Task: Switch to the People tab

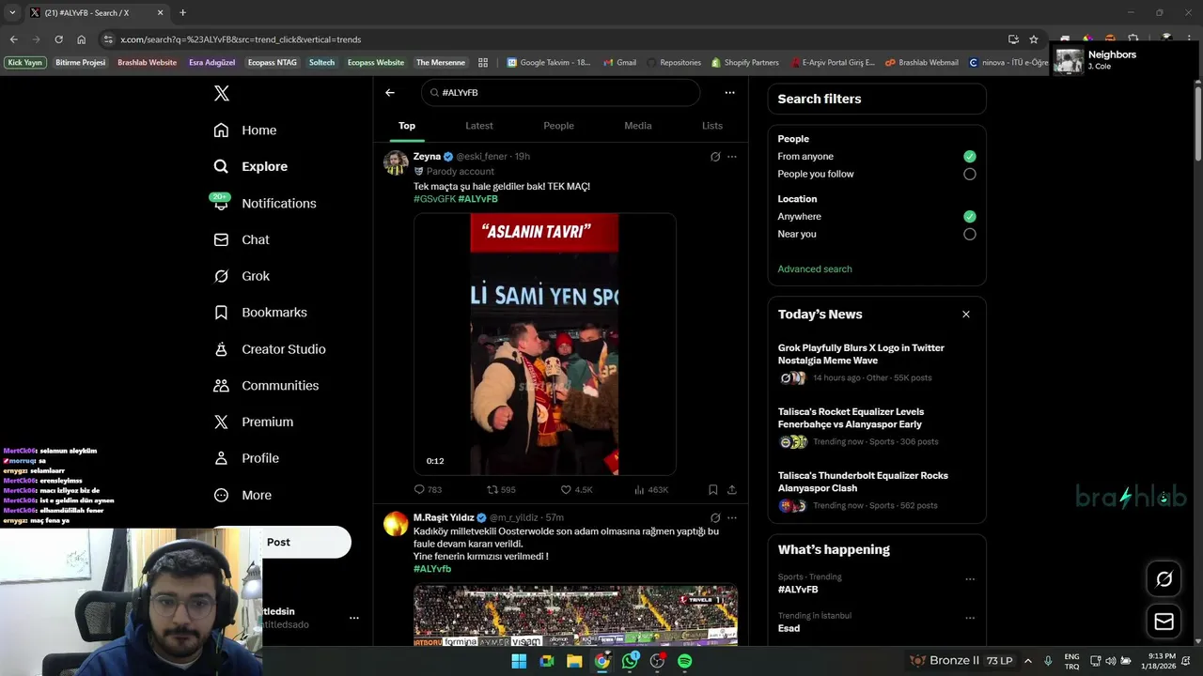Action: pyautogui.click(x=558, y=126)
